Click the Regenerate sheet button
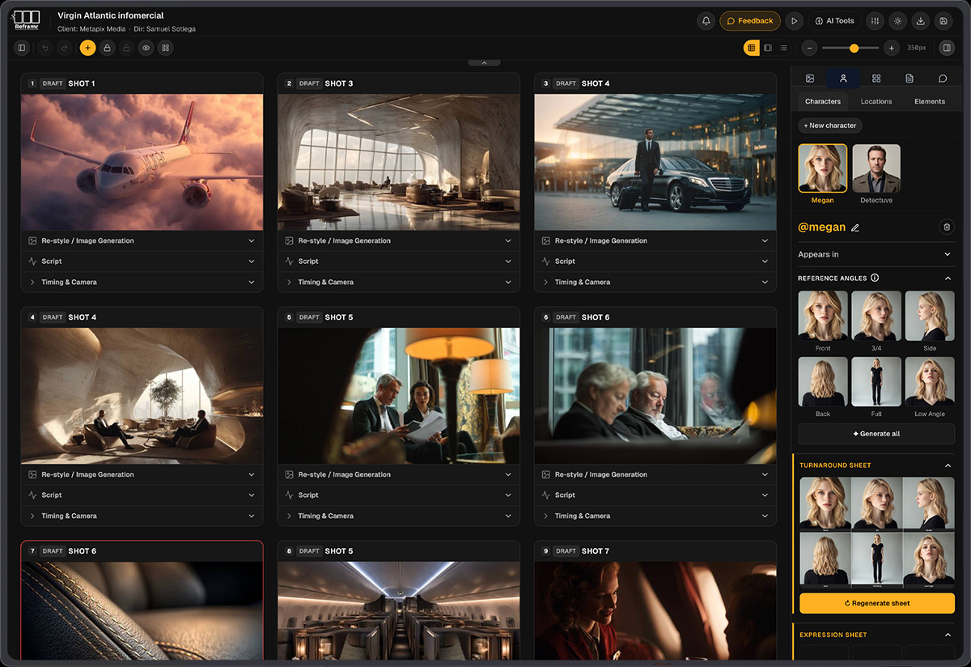Viewport: 971px width, 667px height. point(877,603)
